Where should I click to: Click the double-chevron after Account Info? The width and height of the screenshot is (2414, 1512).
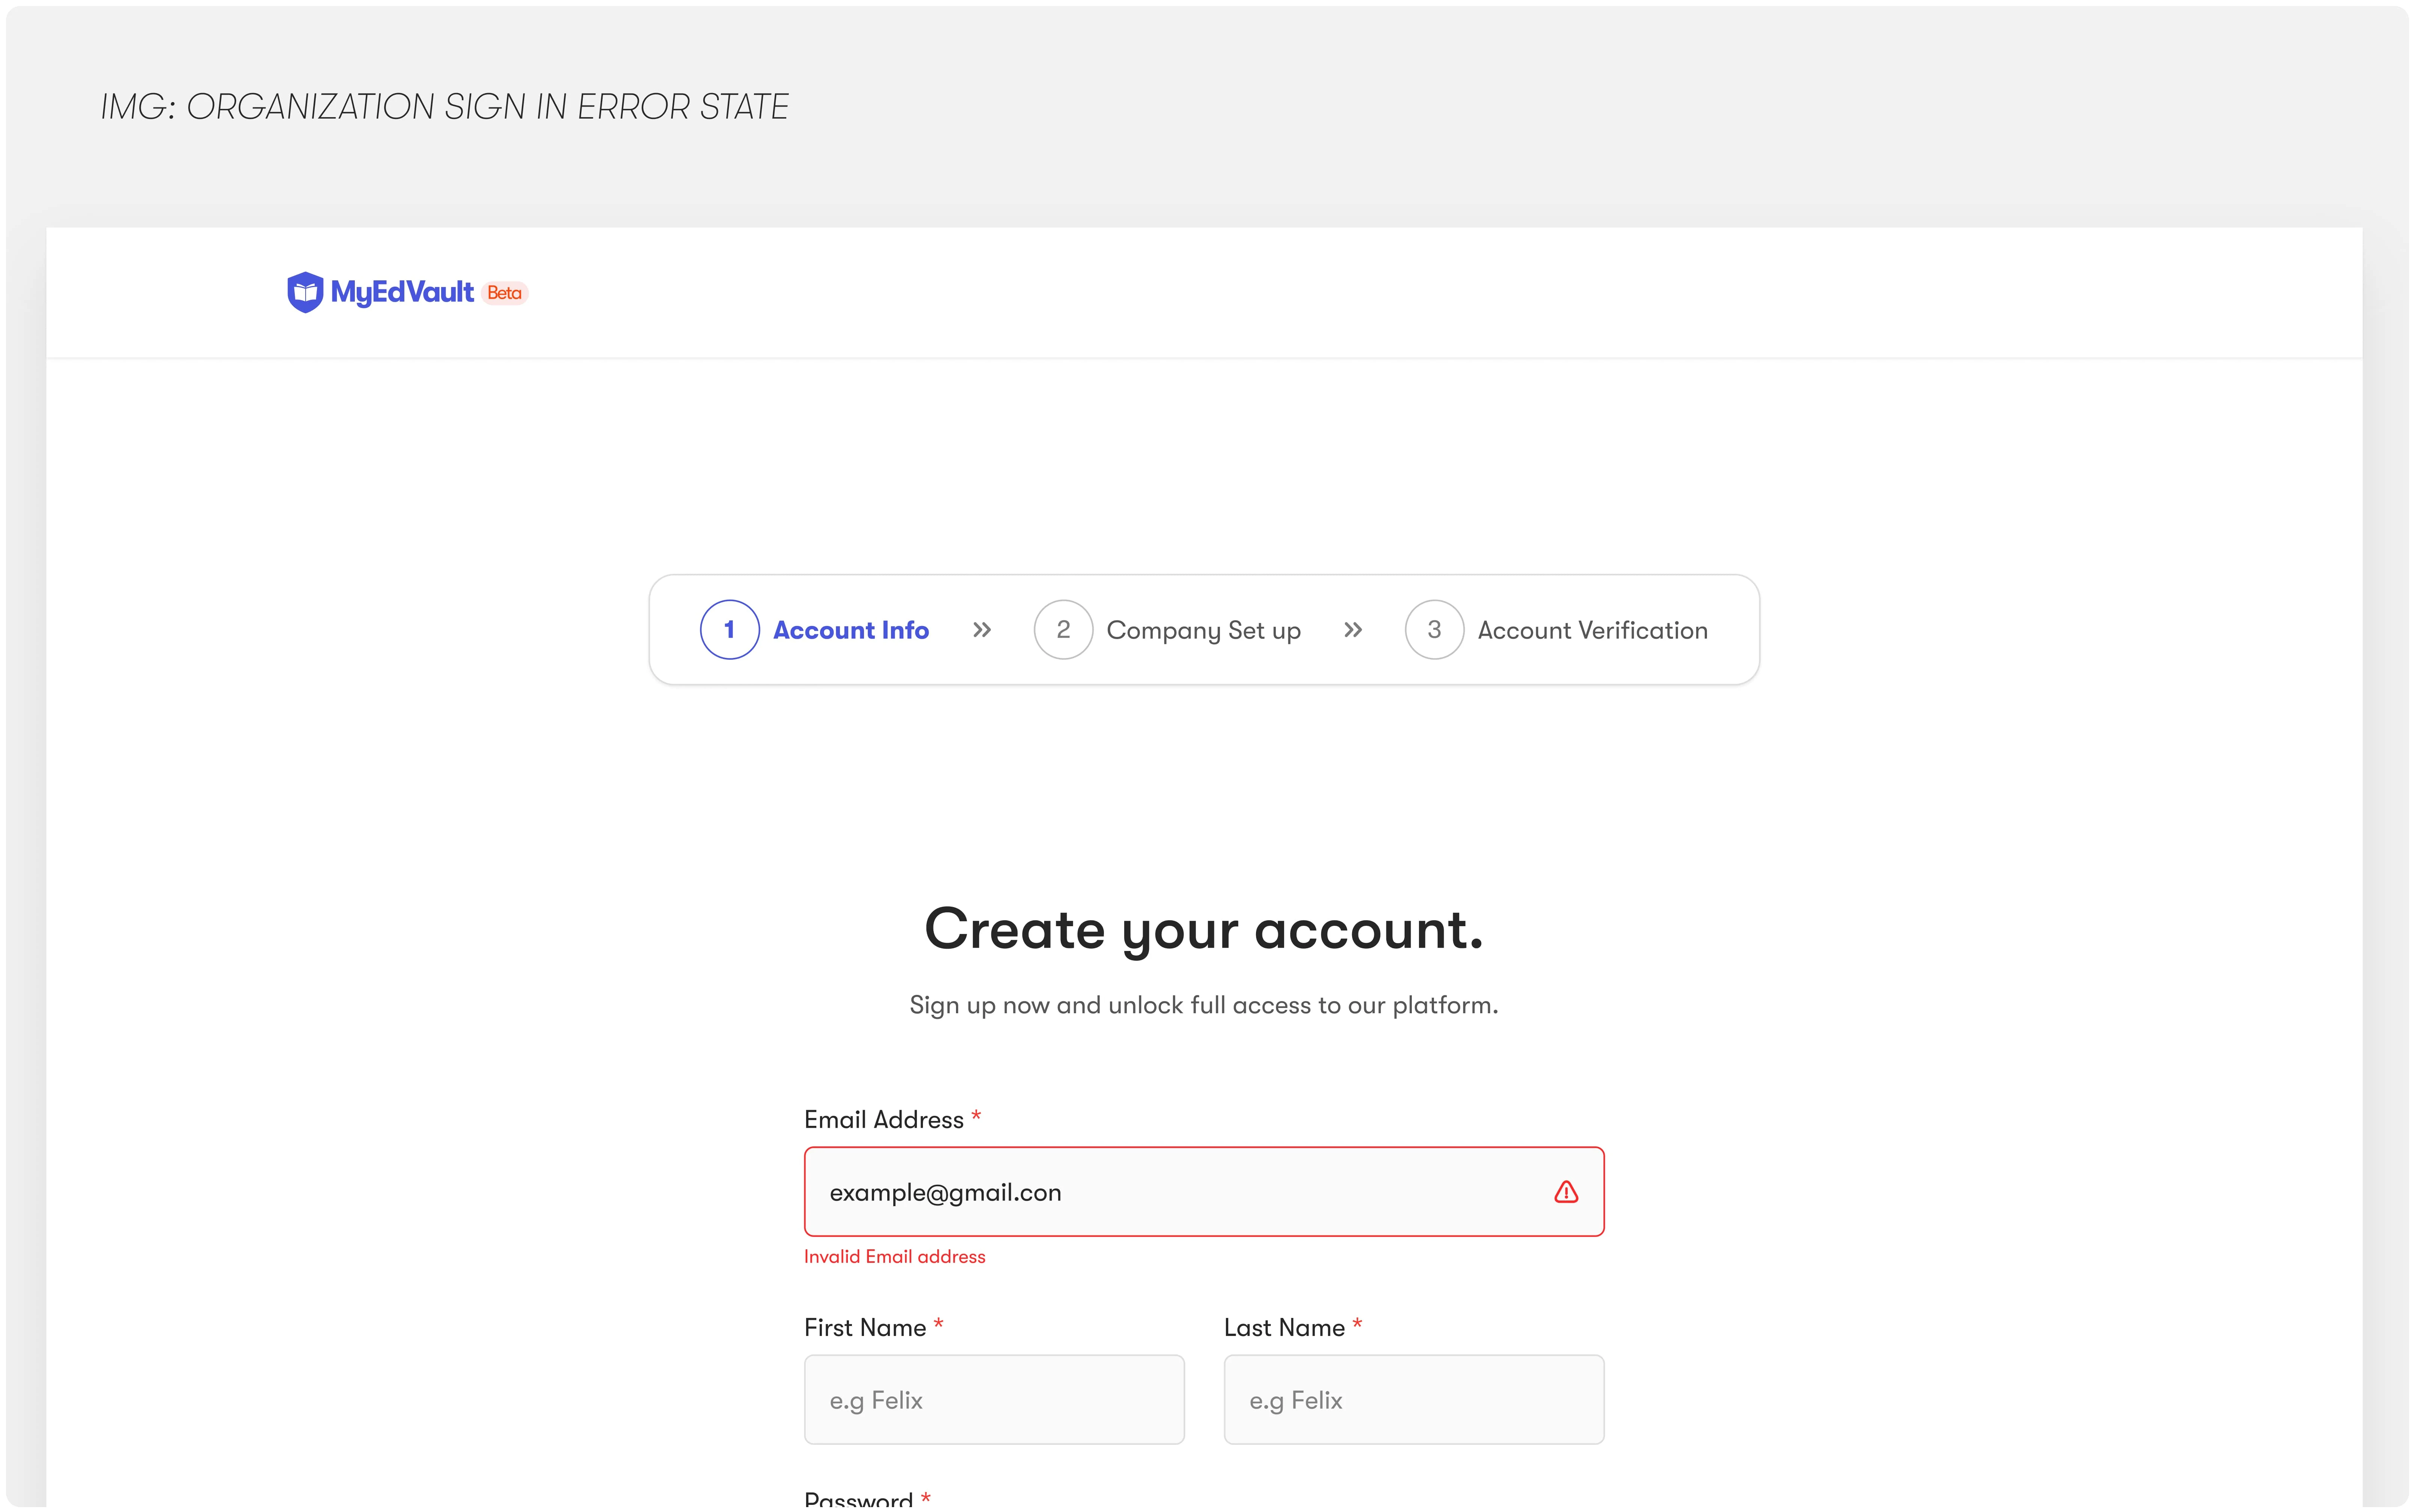pyautogui.click(x=982, y=630)
